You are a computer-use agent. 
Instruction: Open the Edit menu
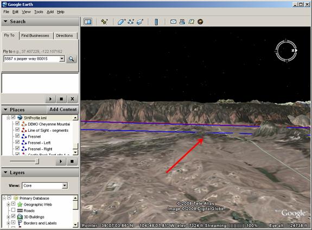click(x=15, y=12)
